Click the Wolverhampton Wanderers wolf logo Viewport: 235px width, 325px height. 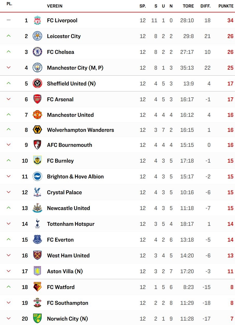[x=38, y=130]
